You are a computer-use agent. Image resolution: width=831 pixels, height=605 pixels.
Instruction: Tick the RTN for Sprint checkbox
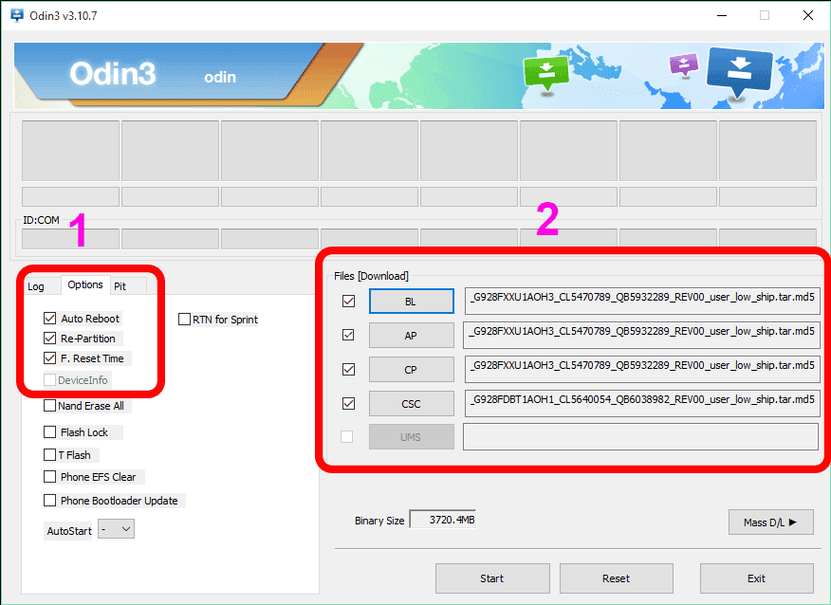pos(184,320)
